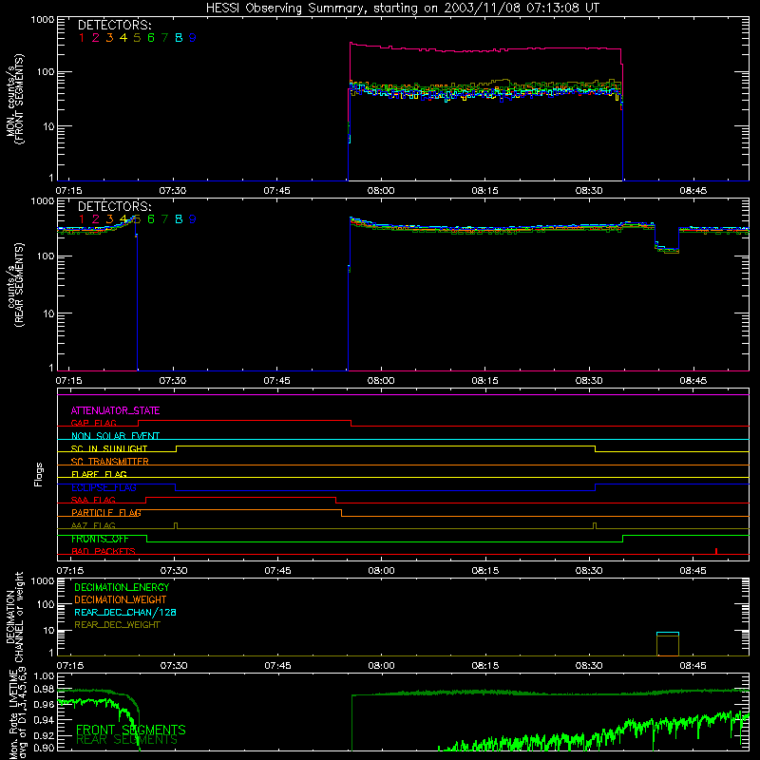Screen dimensions: 760x760
Task: Click the 07:15 tick under the front segments panel
Action: pos(68,191)
